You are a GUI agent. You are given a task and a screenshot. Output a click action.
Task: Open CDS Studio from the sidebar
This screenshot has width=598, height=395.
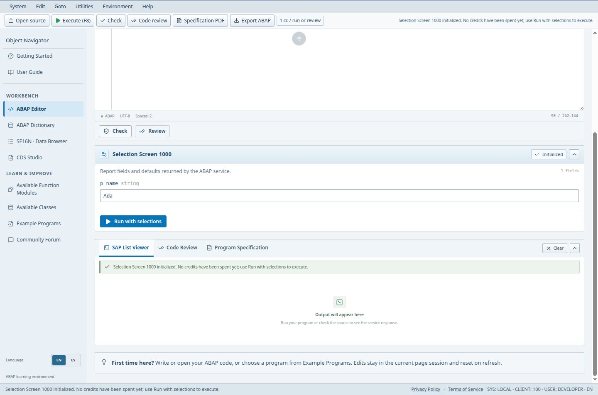pyautogui.click(x=43, y=158)
